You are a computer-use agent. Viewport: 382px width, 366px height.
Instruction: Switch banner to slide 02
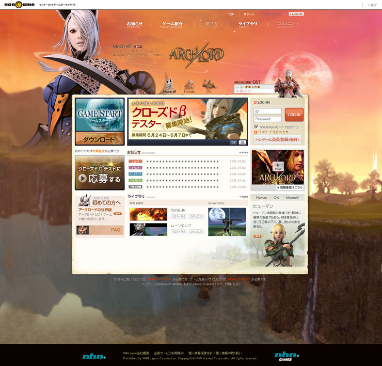click(242, 142)
